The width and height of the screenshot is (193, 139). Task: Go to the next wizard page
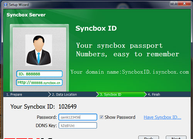(x=176, y=137)
